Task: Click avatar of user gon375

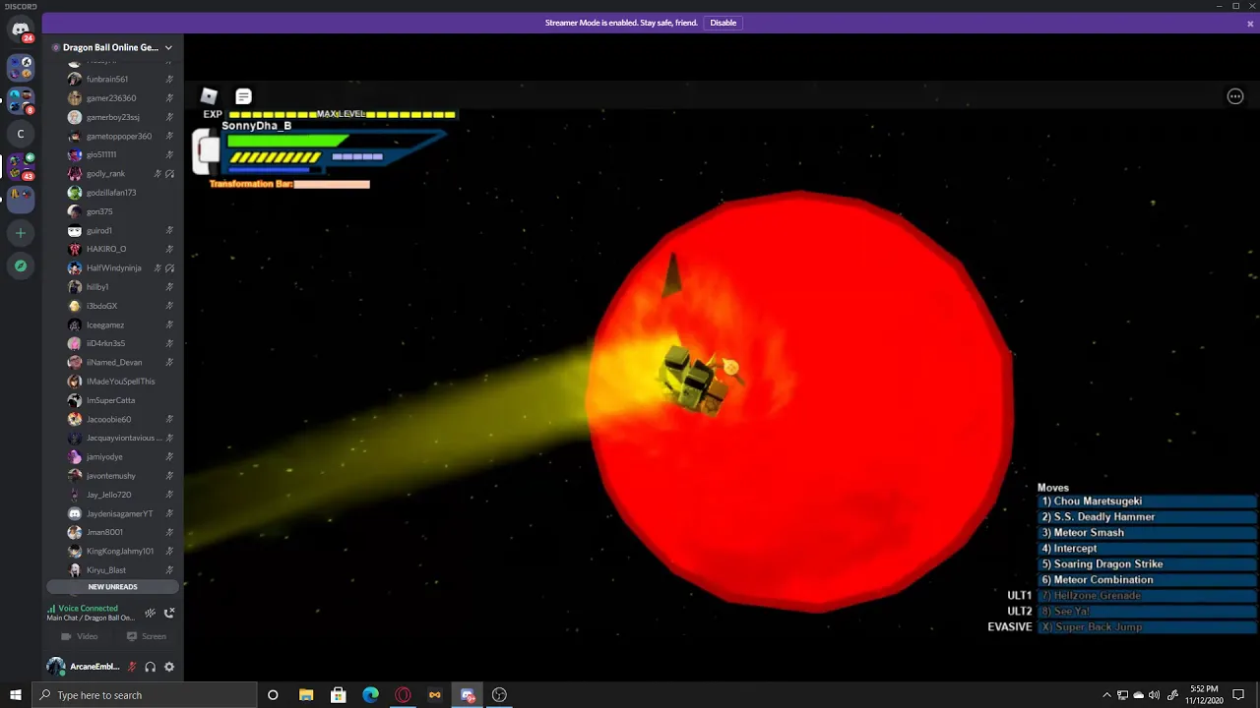Action: pos(75,211)
